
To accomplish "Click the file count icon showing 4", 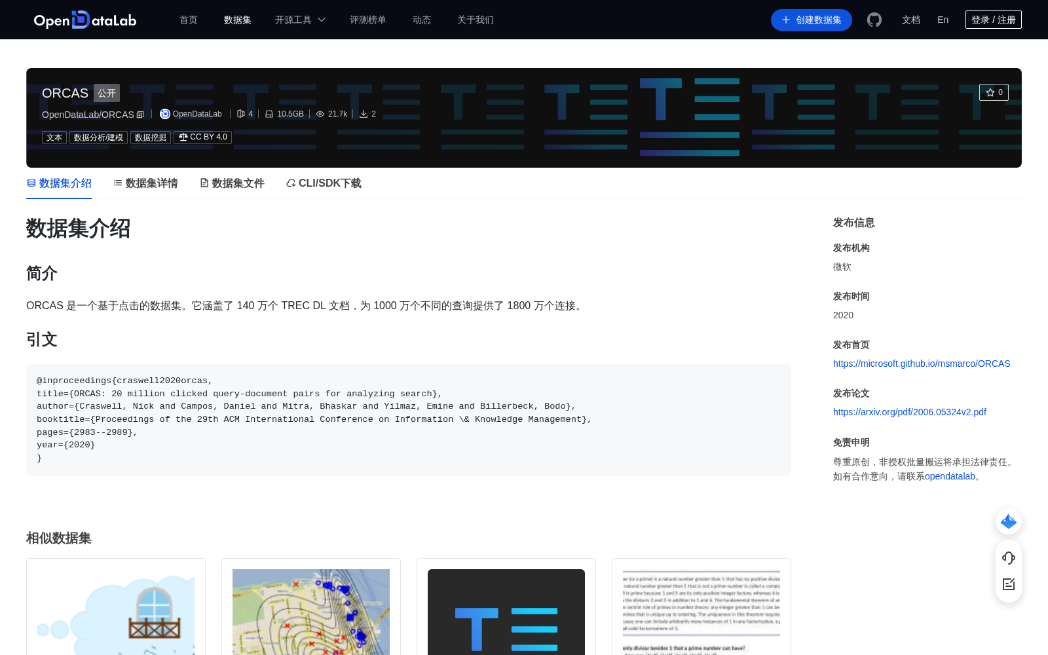I will click(x=241, y=114).
